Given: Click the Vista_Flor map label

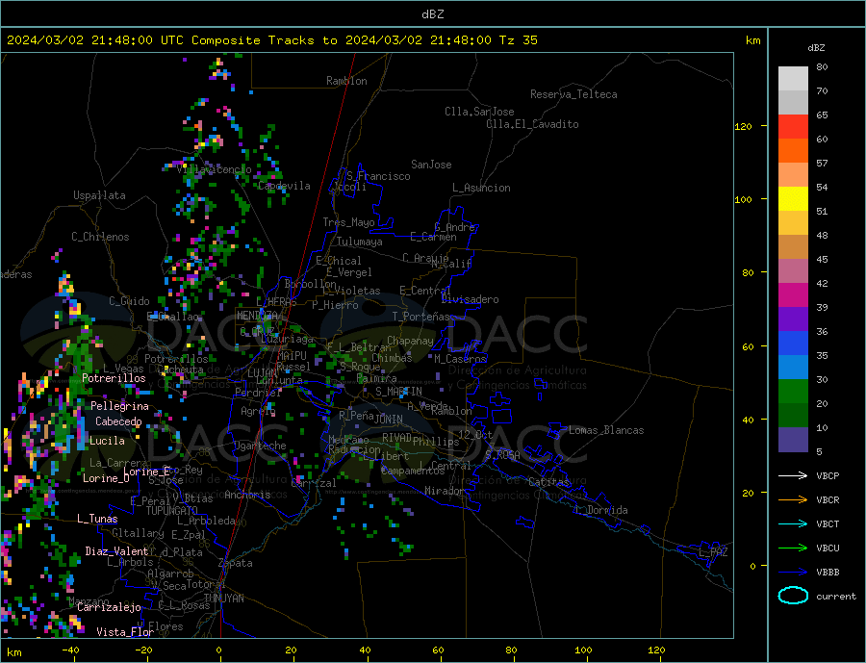Looking at the screenshot, I should pyautogui.click(x=125, y=632).
